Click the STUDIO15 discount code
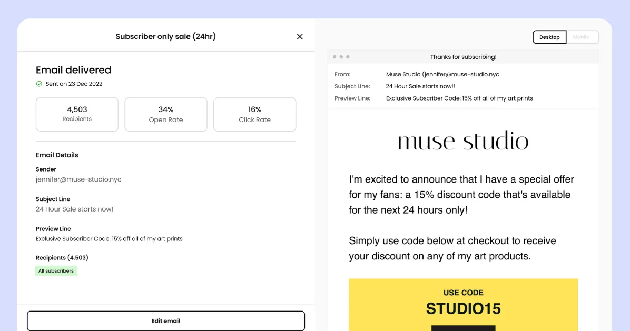The width and height of the screenshot is (630, 331). click(x=463, y=308)
